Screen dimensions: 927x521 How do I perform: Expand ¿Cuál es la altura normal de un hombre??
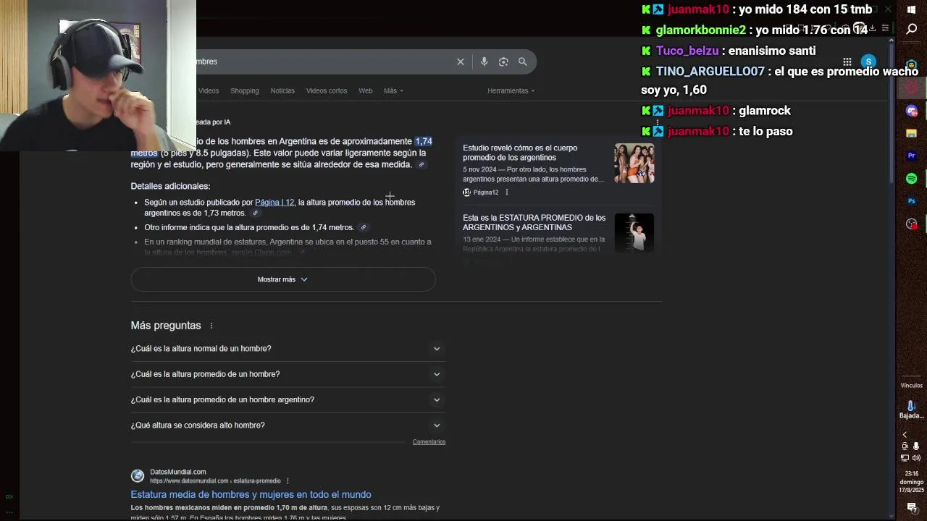[x=288, y=349]
